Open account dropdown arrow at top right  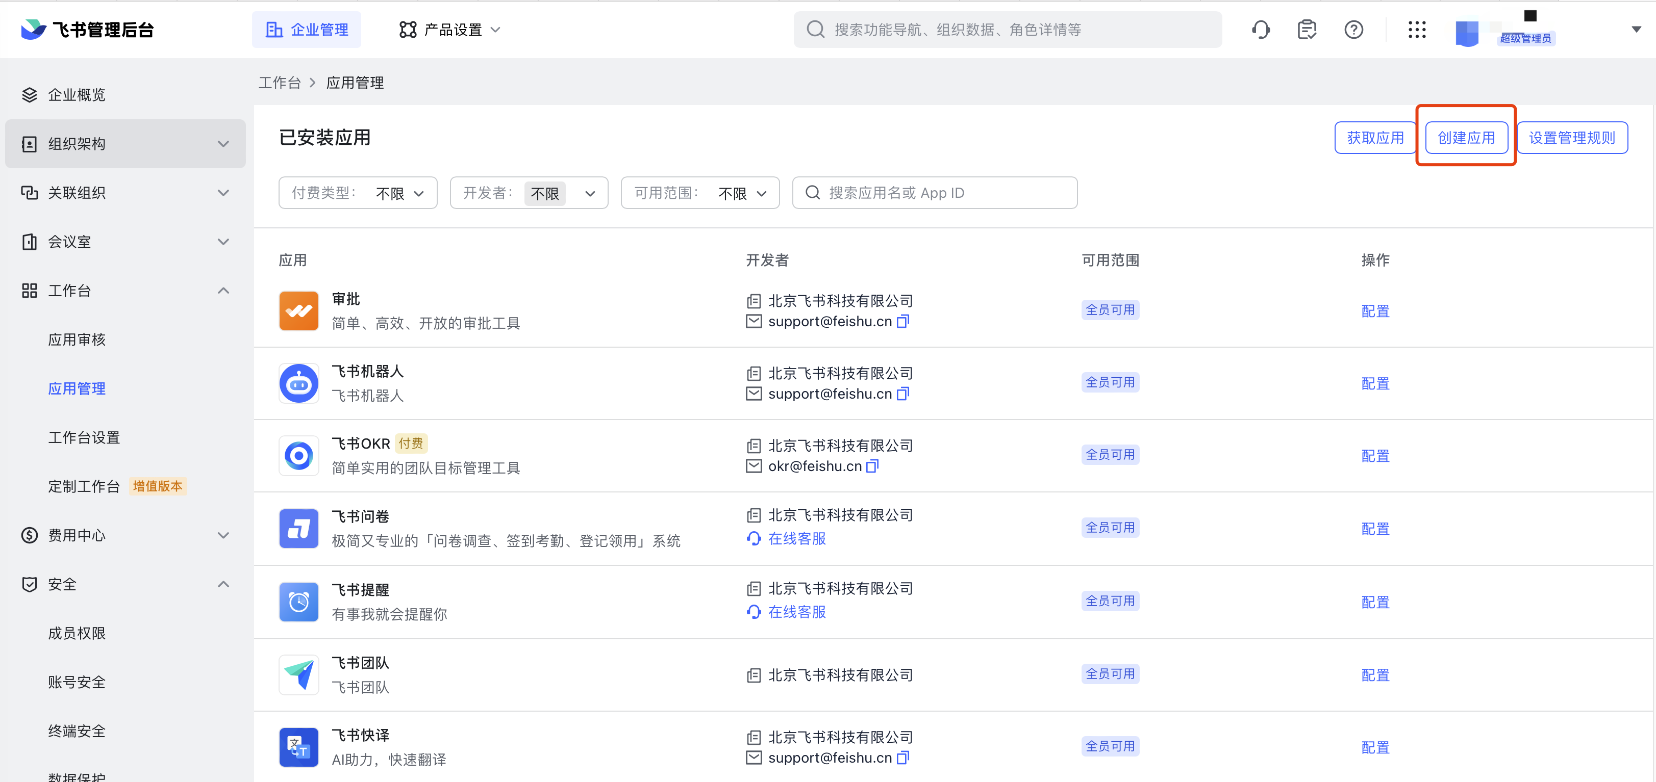1637,30
